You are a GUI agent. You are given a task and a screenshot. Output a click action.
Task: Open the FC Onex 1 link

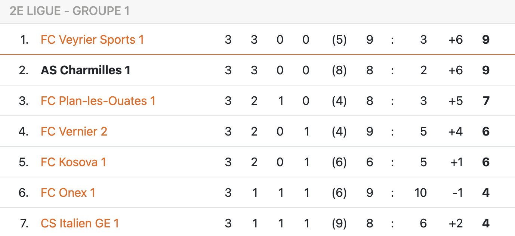[x=68, y=193]
